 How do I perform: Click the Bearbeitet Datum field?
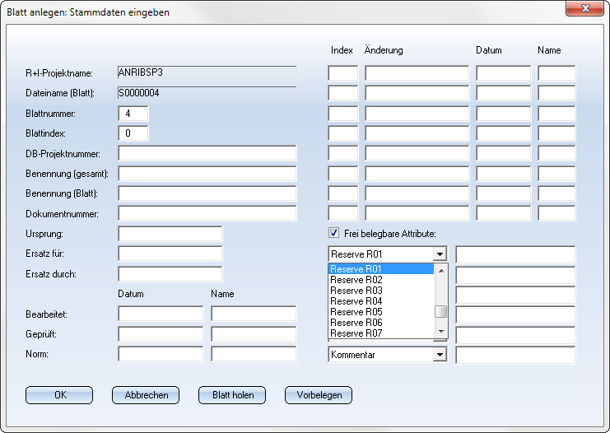(161, 314)
